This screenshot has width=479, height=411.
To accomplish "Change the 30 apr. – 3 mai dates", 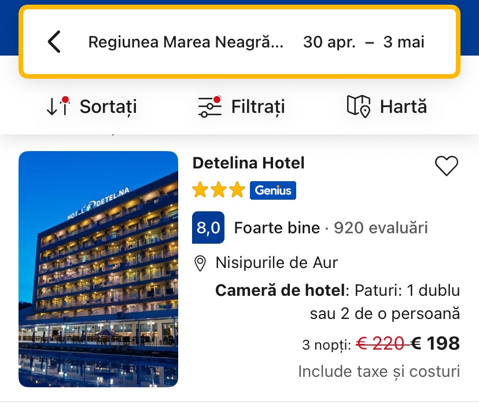I will [x=363, y=42].
